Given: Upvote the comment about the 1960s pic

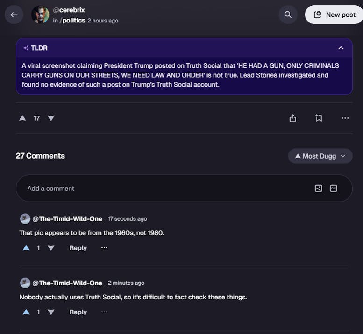Looking at the screenshot, I should [x=26, y=248].
